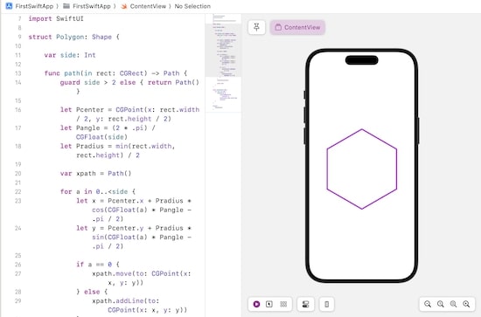
Task: Click 'for a in 0..<side {' line
Action: click(98, 192)
